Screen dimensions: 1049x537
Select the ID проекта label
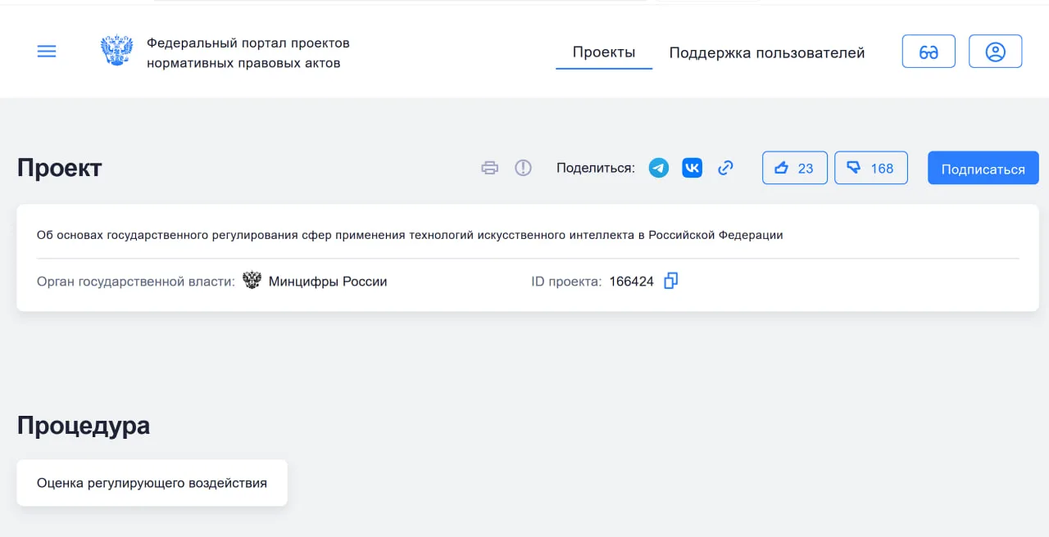coord(566,282)
